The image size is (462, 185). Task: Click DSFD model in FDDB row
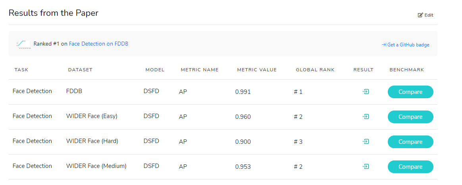pyautogui.click(x=151, y=91)
